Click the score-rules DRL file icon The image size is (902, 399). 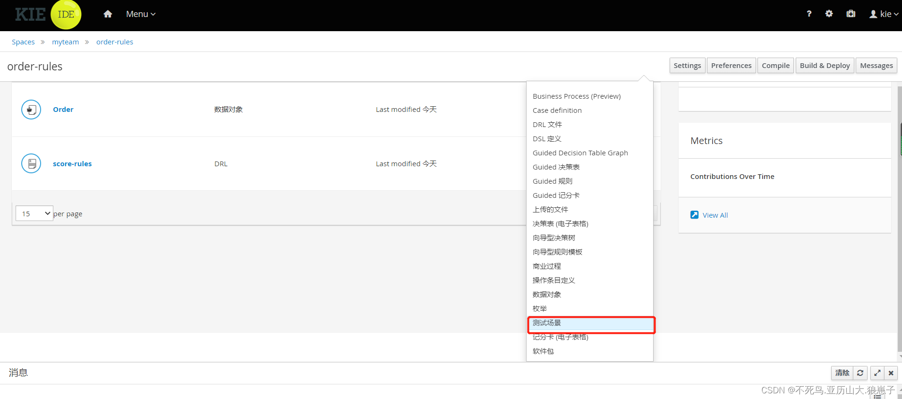(x=31, y=164)
